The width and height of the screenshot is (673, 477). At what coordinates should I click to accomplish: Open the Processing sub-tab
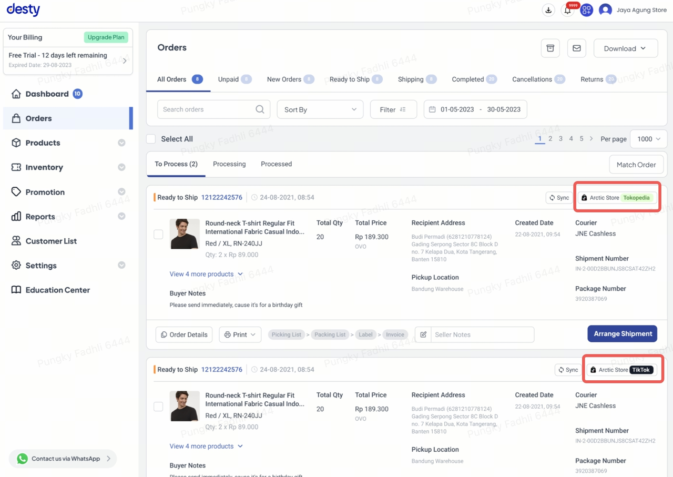coord(229,164)
